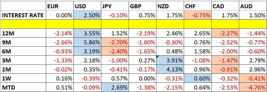Click the EUR column header cell

click(x=60, y=6)
